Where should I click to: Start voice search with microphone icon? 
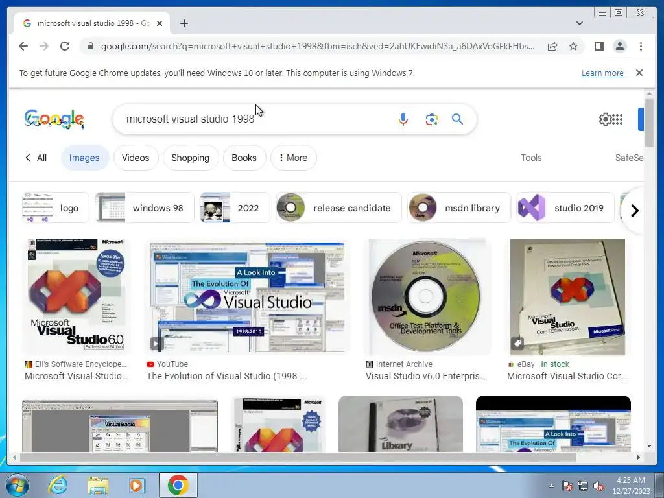pos(403,119)
